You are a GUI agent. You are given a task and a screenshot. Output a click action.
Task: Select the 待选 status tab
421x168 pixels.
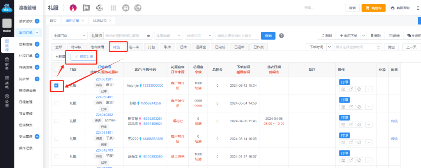[x=117, y=47]
